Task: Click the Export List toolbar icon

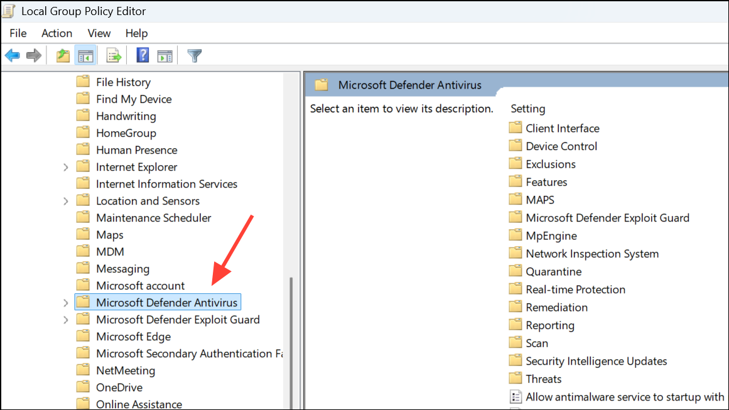Action: [113, 55]
